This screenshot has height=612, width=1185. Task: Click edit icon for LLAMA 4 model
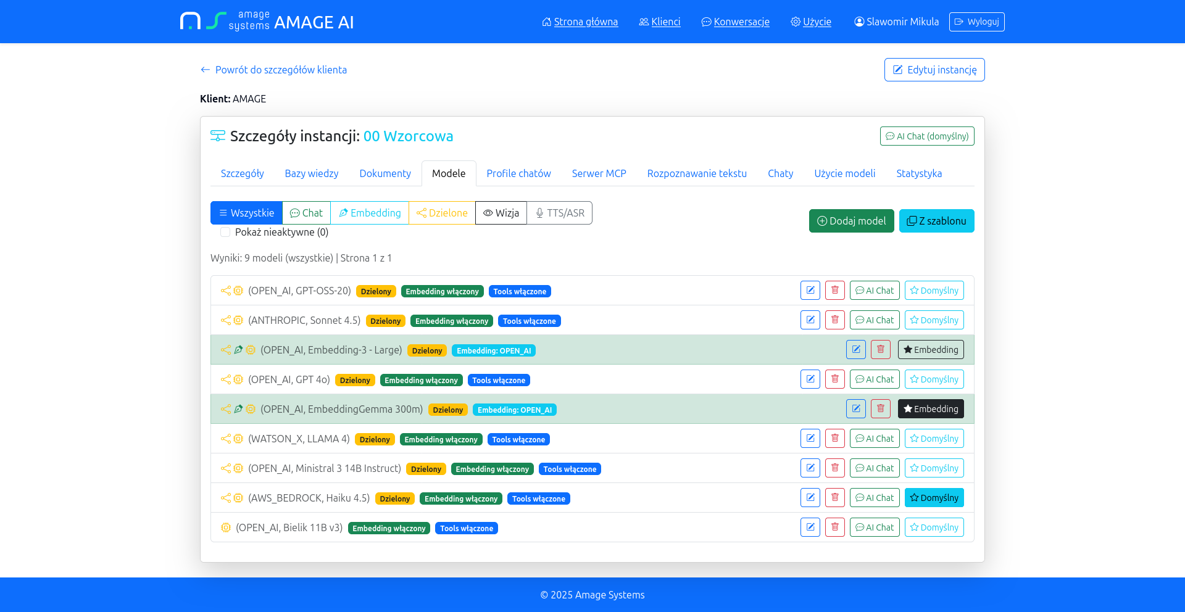click(810, 439)
